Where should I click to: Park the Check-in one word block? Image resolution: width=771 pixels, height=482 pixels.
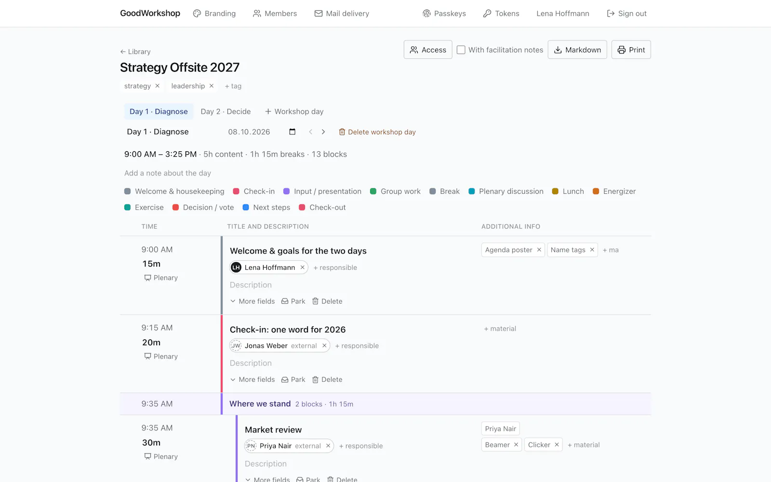(293, 379)
